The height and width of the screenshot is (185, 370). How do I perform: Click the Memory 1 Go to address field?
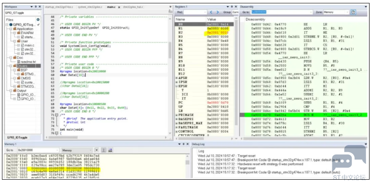38,150
